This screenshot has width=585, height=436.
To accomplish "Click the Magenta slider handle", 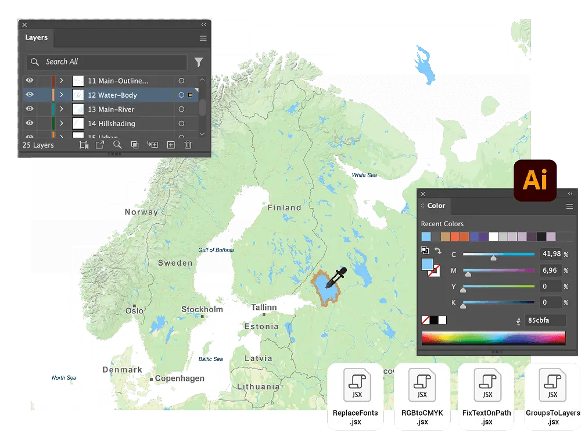I will pos(468,274).
